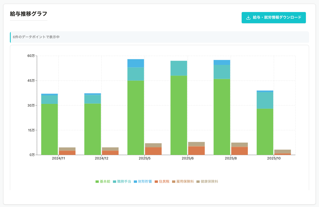Click the 60万 y-axis label
This screenshot has width=319, height=207.
coord(31,56)
